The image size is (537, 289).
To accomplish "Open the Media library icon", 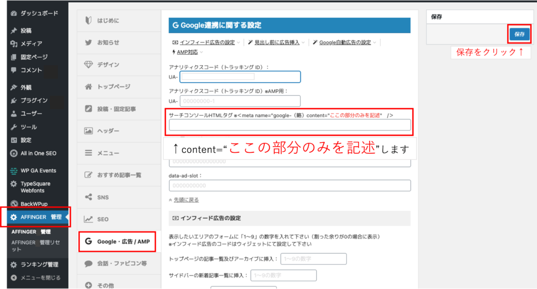I will click(x=14, y=43).
